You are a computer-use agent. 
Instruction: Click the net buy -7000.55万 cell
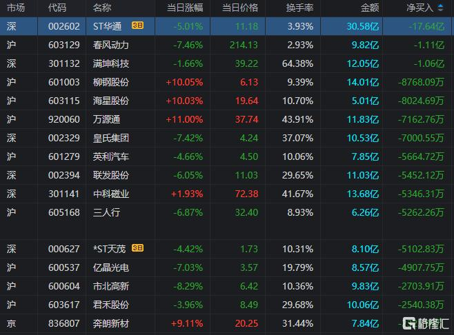[421, 138]
